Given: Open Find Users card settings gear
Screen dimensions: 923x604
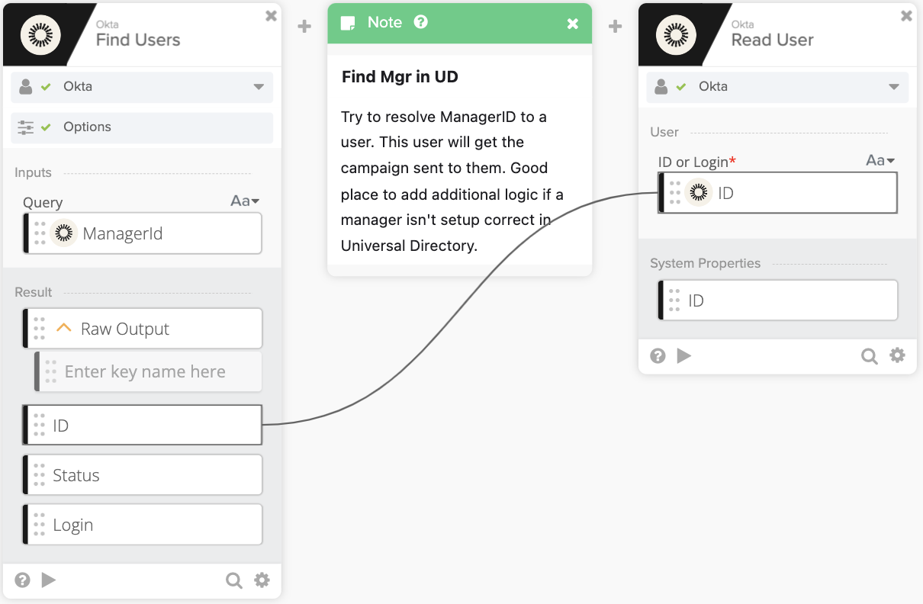Looking at the screenshot, I should pyautogui.click(x=262, y=580).
